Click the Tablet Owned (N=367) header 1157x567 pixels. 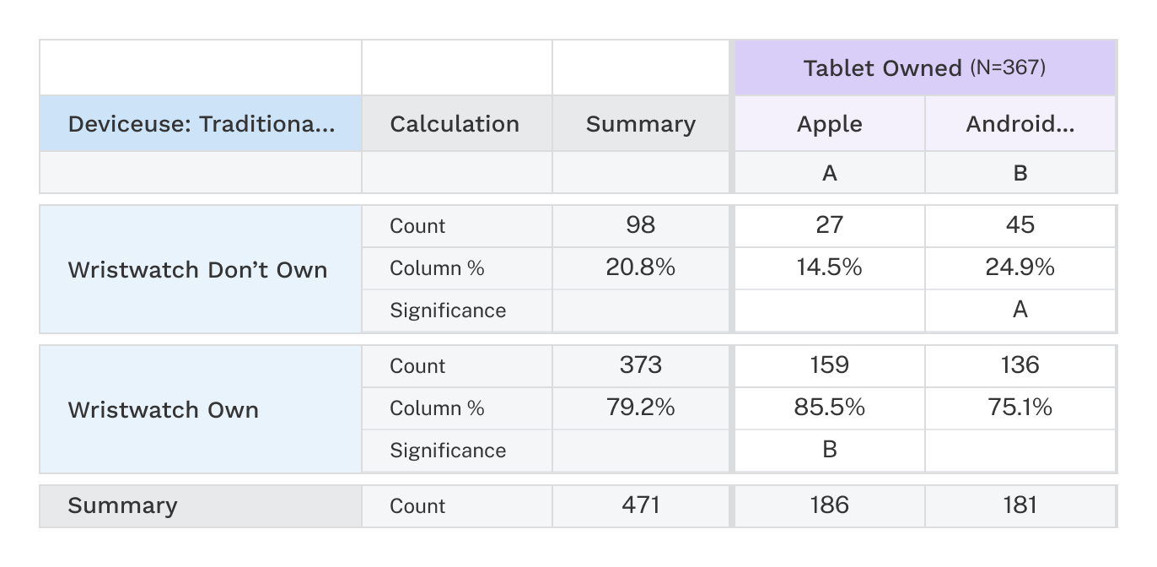924,67
